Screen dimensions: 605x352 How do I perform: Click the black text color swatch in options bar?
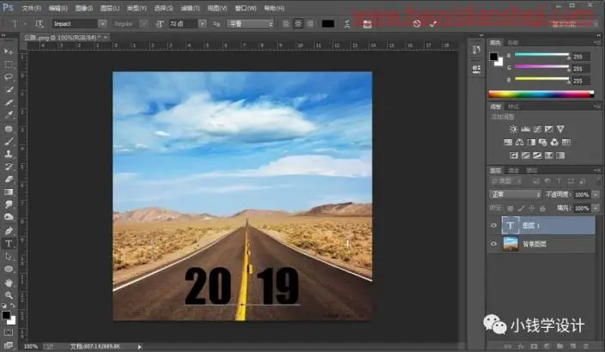point(328,24)
